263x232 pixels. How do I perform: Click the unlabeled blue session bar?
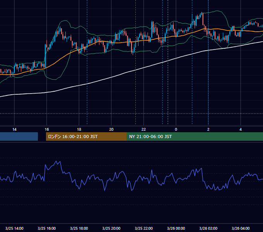tap(19, 136)
